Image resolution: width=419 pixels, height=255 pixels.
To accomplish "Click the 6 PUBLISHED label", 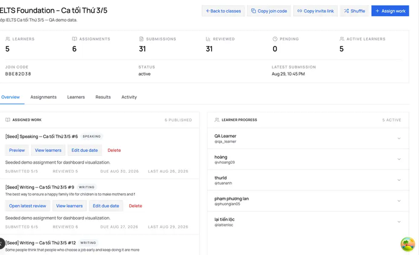I will tap(178, 120).
